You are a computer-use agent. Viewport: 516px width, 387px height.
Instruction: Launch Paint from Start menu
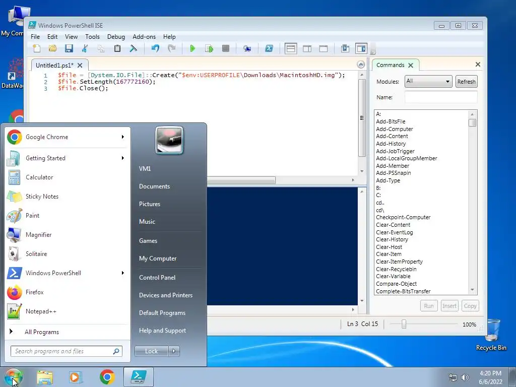(67, 216)
